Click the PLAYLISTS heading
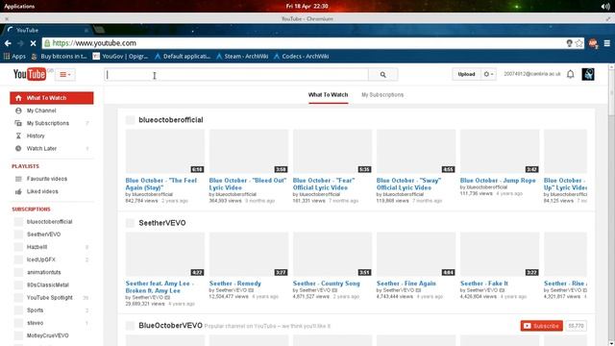The width and height of the screenshot is (615, 346). click(25, 166)
